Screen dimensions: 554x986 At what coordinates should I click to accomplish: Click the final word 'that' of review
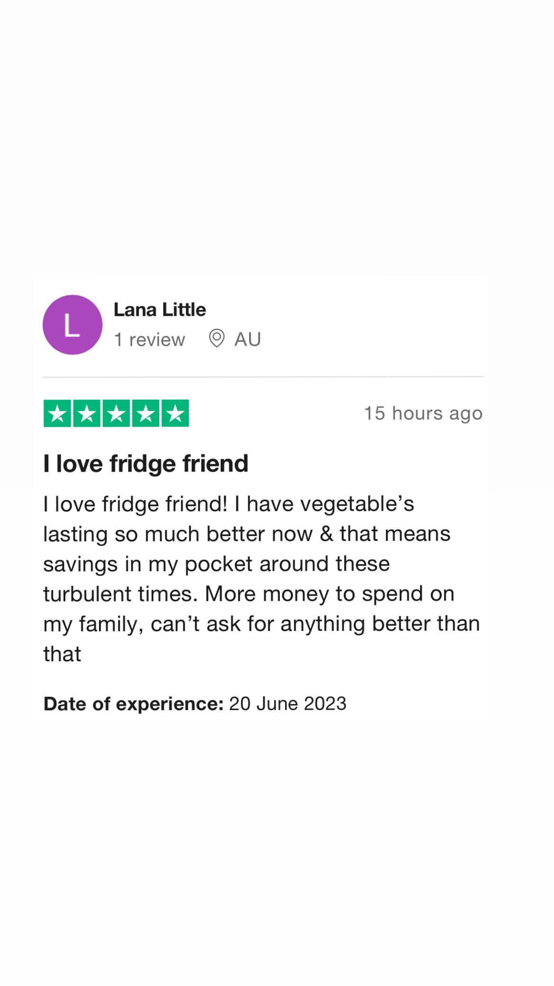[x=62, y=654]
